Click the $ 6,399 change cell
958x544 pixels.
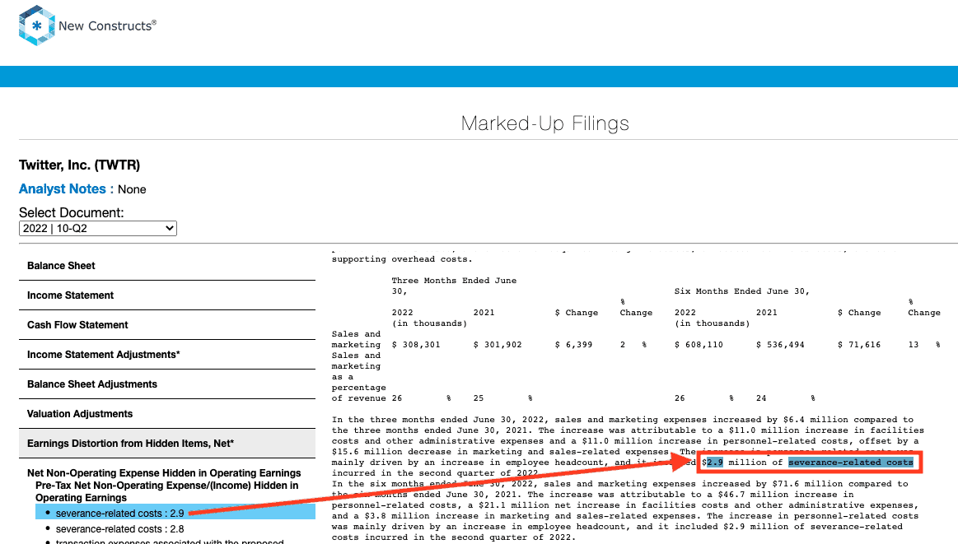573,345
